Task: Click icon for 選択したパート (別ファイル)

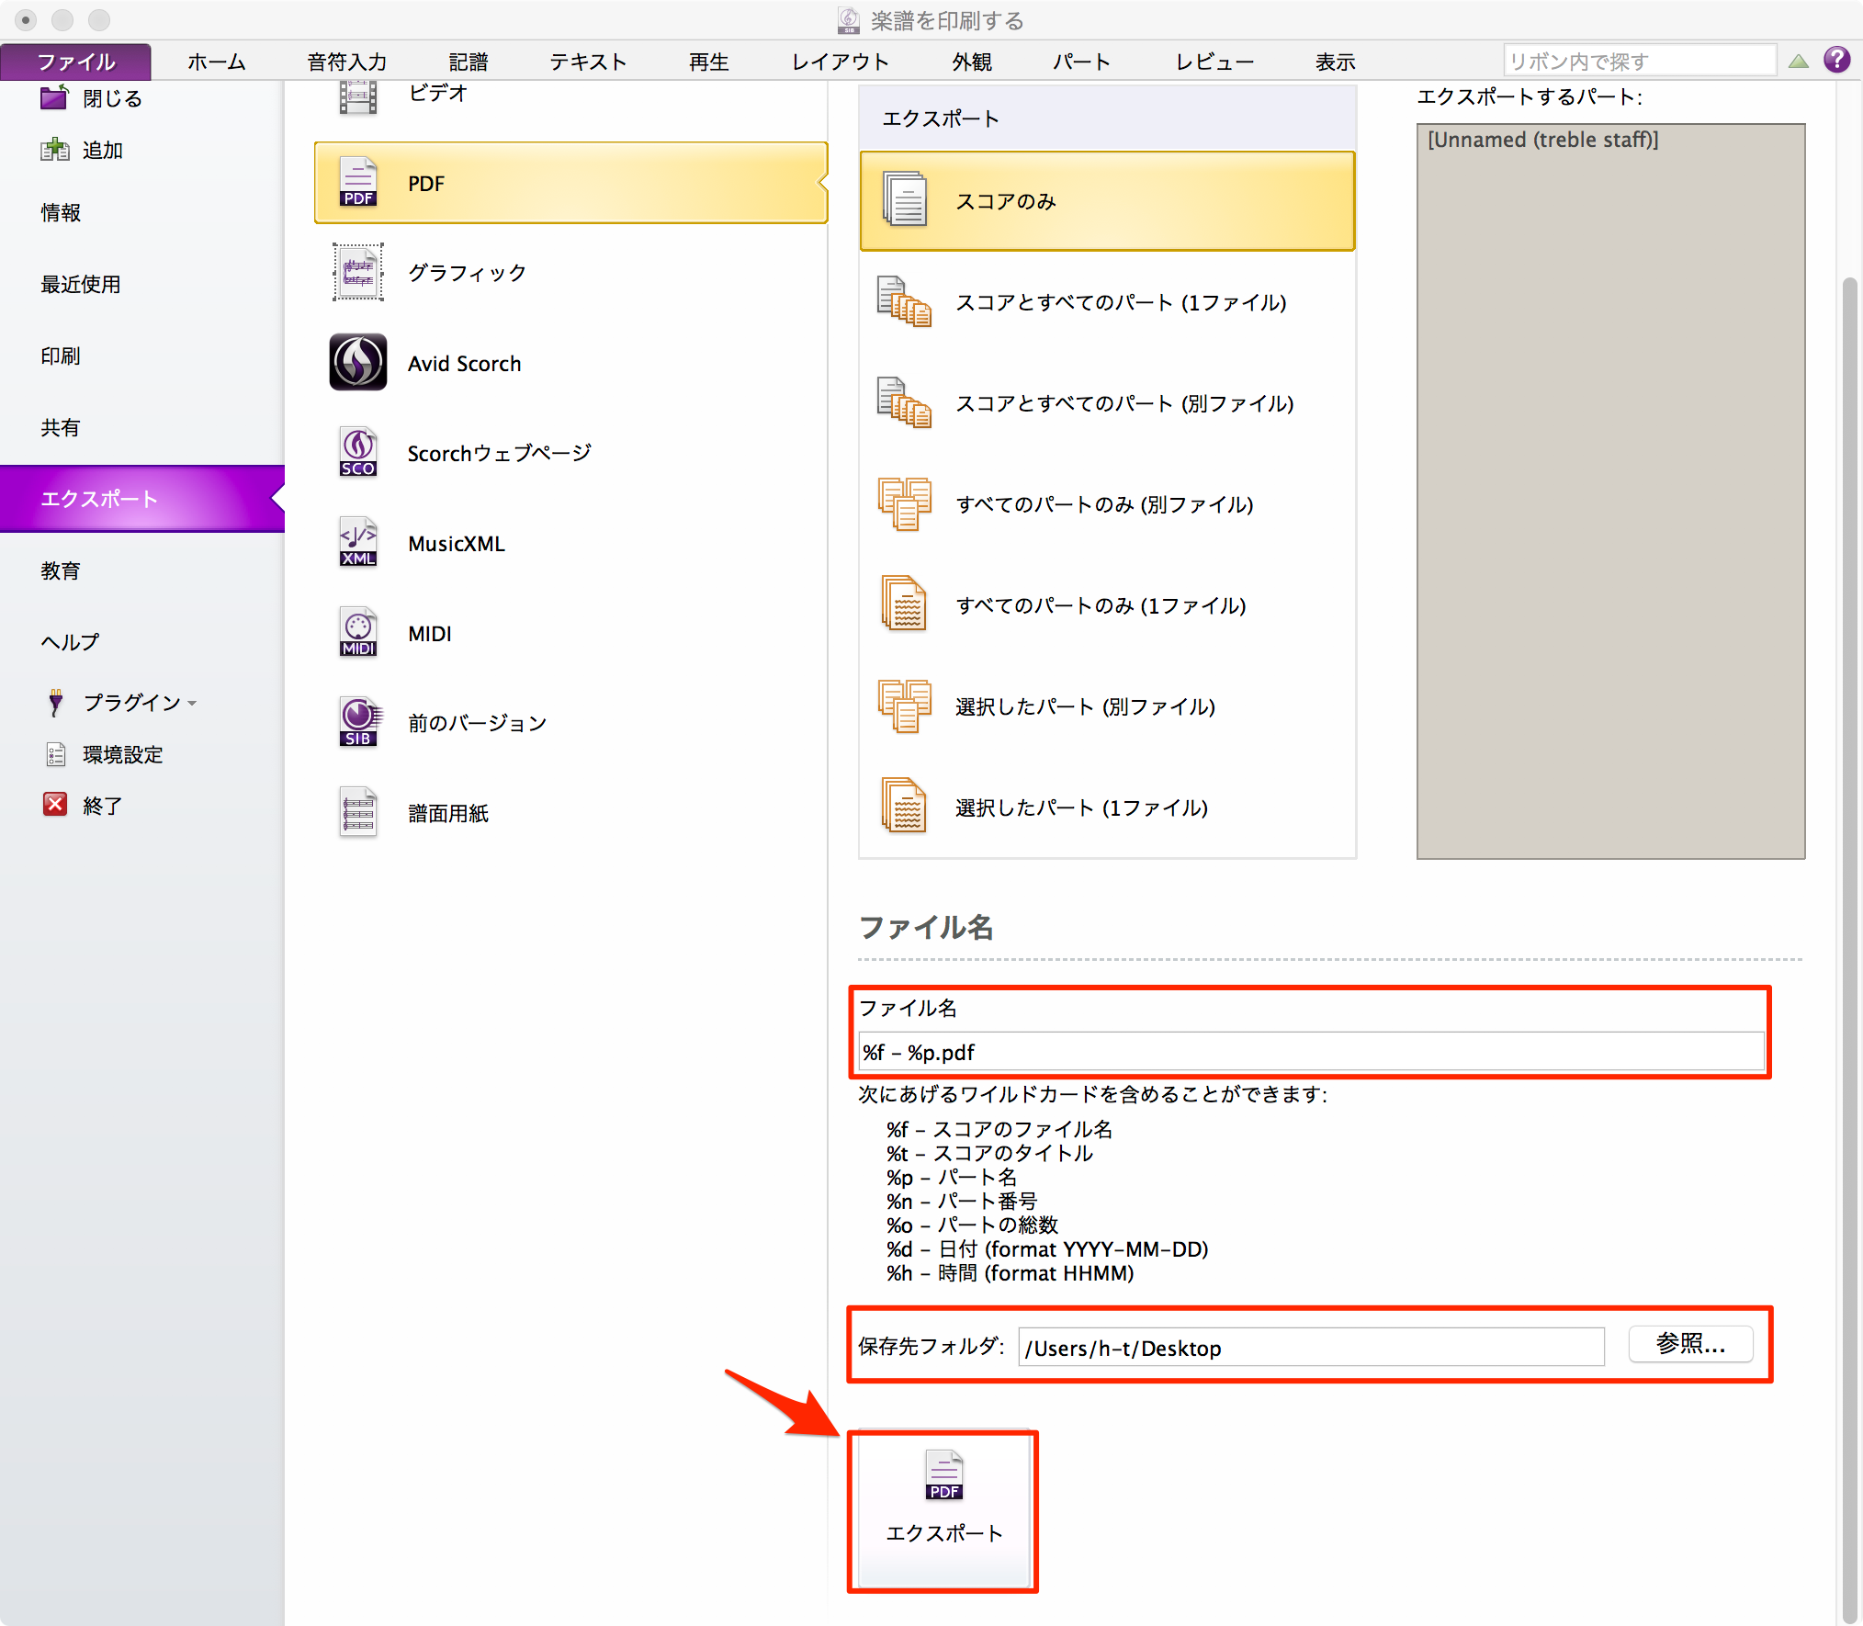Action: (905, 706)
